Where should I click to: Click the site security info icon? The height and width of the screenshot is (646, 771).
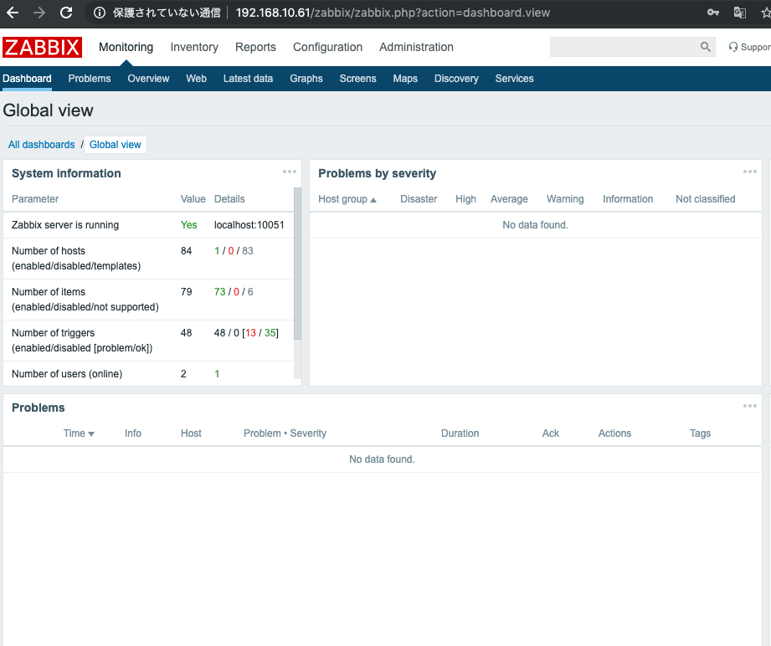coord(100,13)
